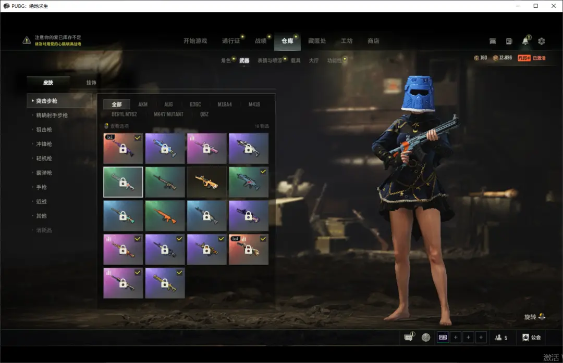Select the Lv.4 rifle skin thumbnail
Screen dimensions: 563x363
tap(249, 250)
